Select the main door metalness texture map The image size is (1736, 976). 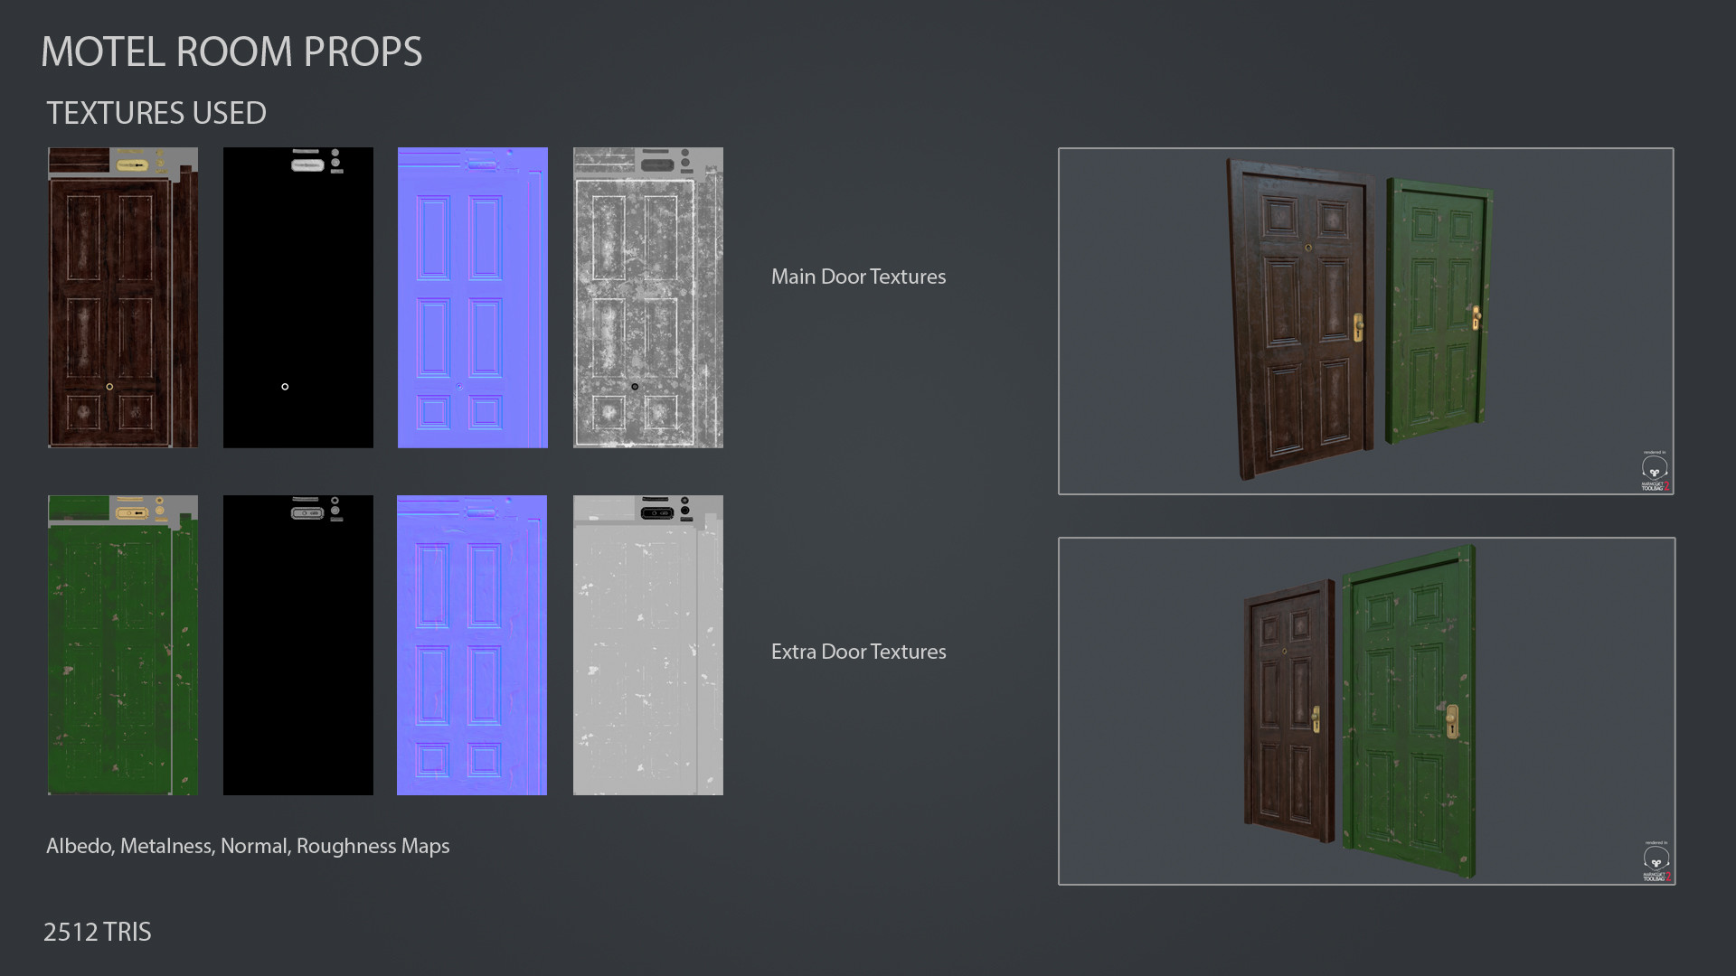(297, 298)
